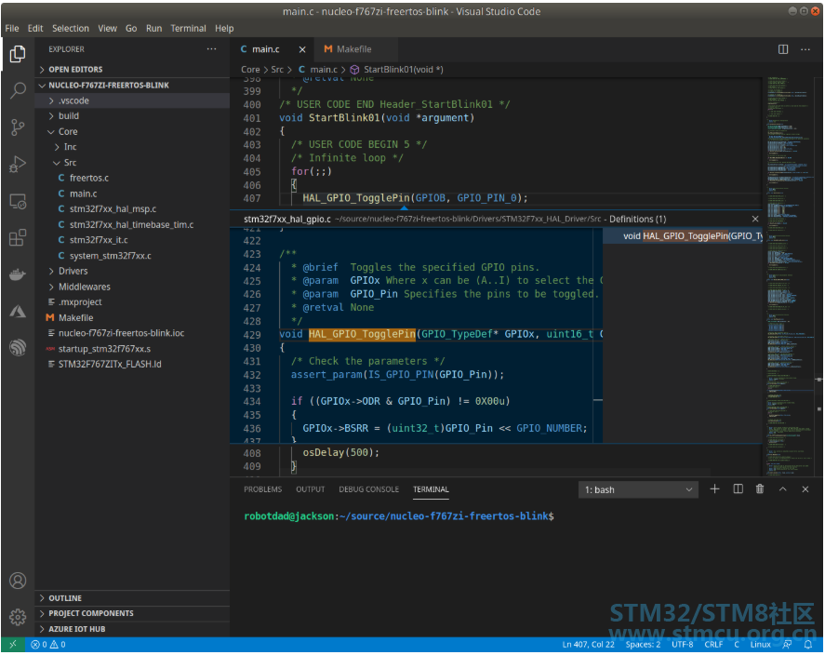Expand the Drivers folder

(x=132, y=271)
